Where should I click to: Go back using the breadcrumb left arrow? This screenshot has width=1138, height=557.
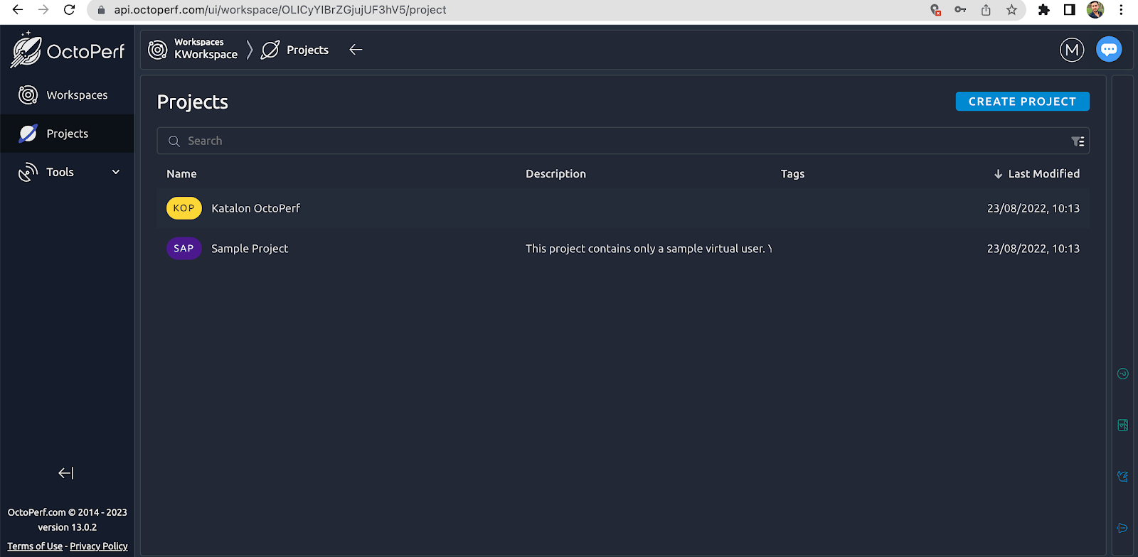point(356,50)
